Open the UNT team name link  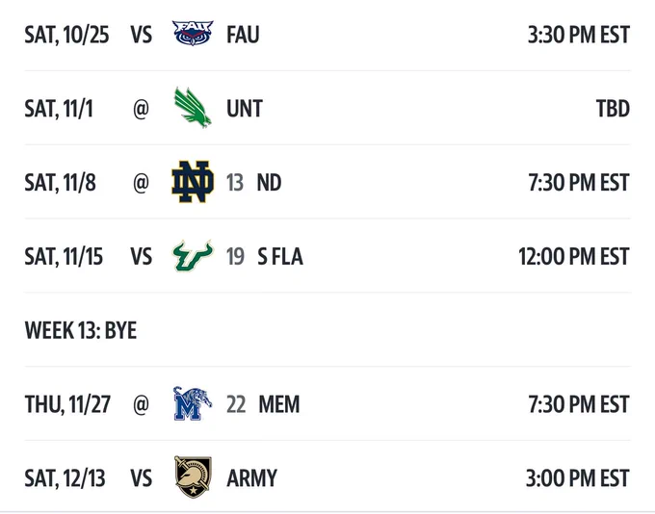click(245, 109)
